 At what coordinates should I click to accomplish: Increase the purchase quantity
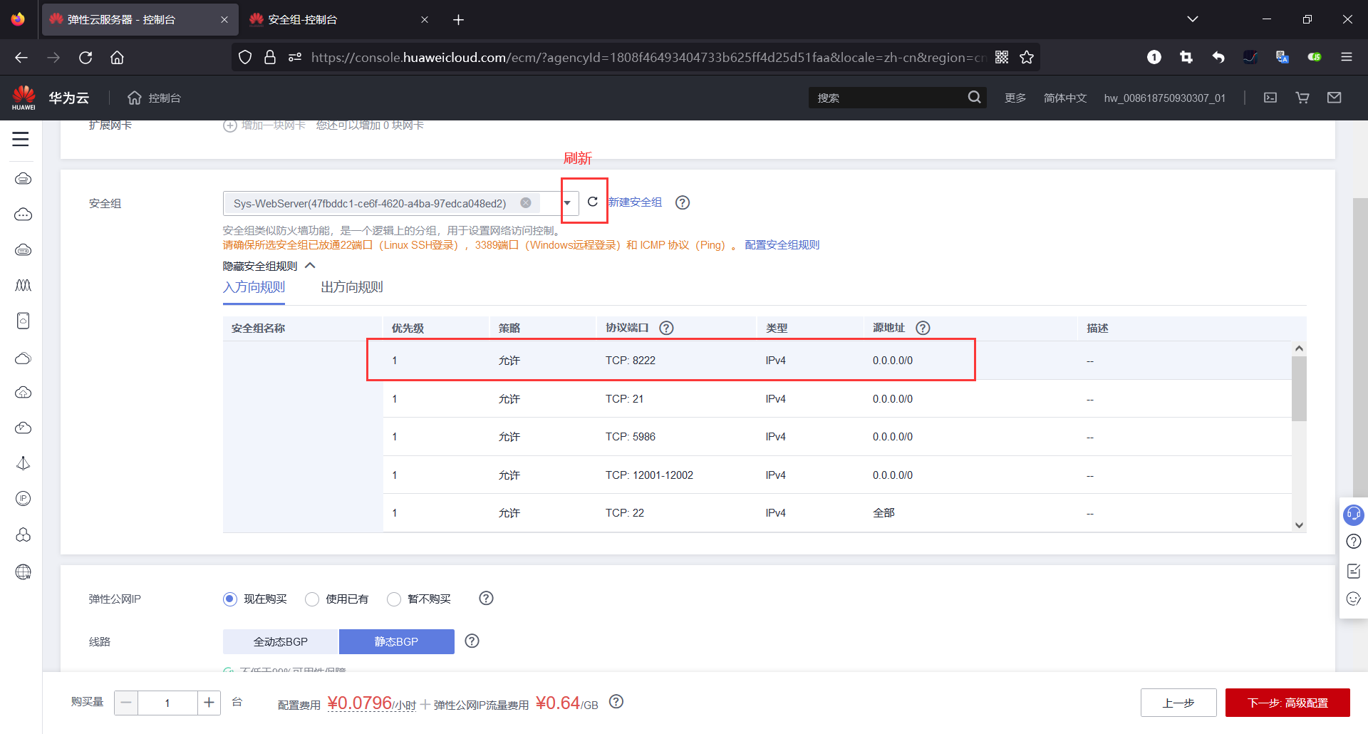click(x=209, y=703)
